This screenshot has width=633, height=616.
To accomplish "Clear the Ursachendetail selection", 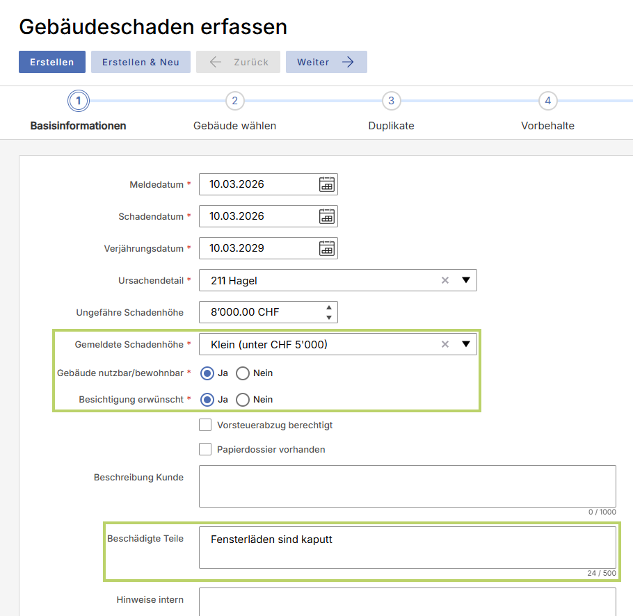I will 445,281.
